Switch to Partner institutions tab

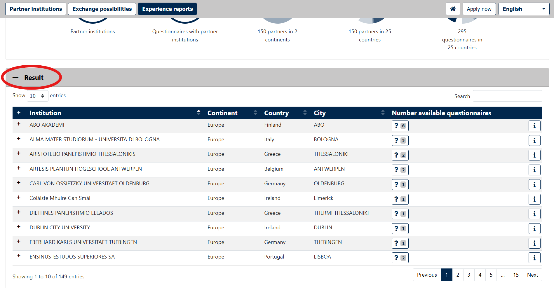(x=36, y=9)
